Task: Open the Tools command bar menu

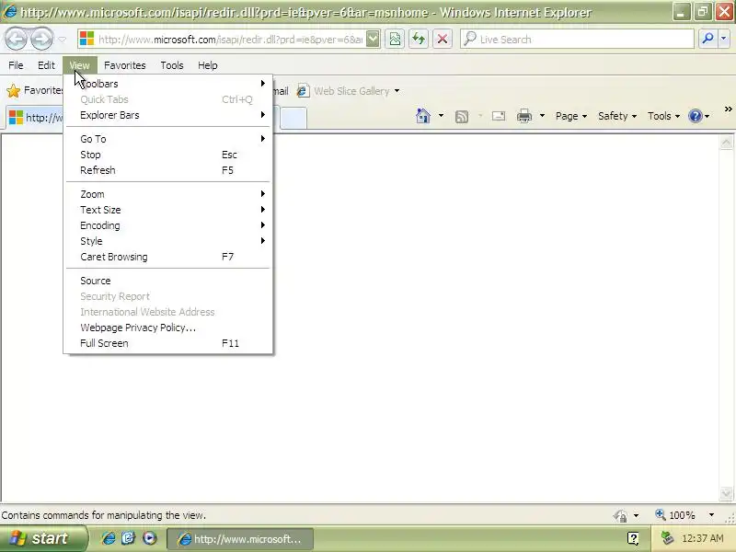Action: (x=663, y=116)
